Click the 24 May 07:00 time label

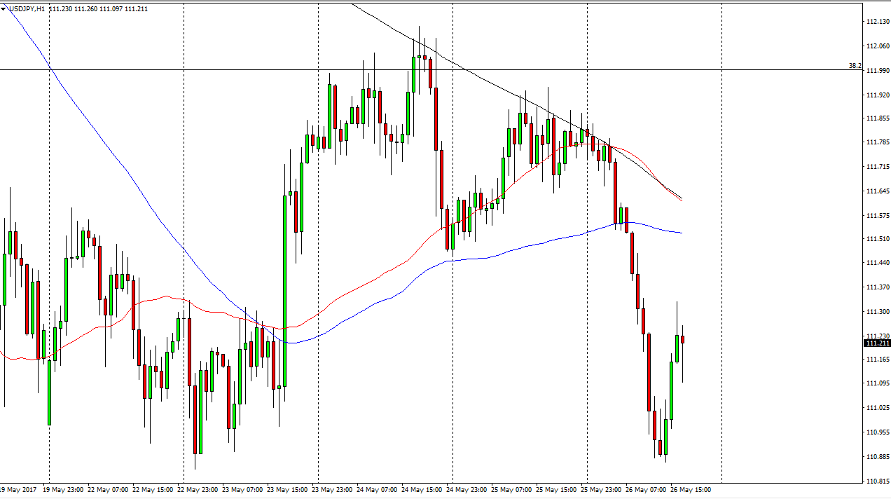pos(378,489)
